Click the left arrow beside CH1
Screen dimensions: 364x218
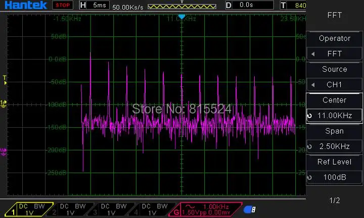tap(313, 85)
